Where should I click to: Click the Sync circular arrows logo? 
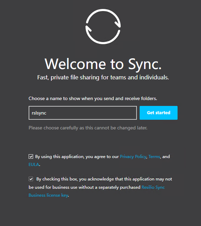pos(103,27)
